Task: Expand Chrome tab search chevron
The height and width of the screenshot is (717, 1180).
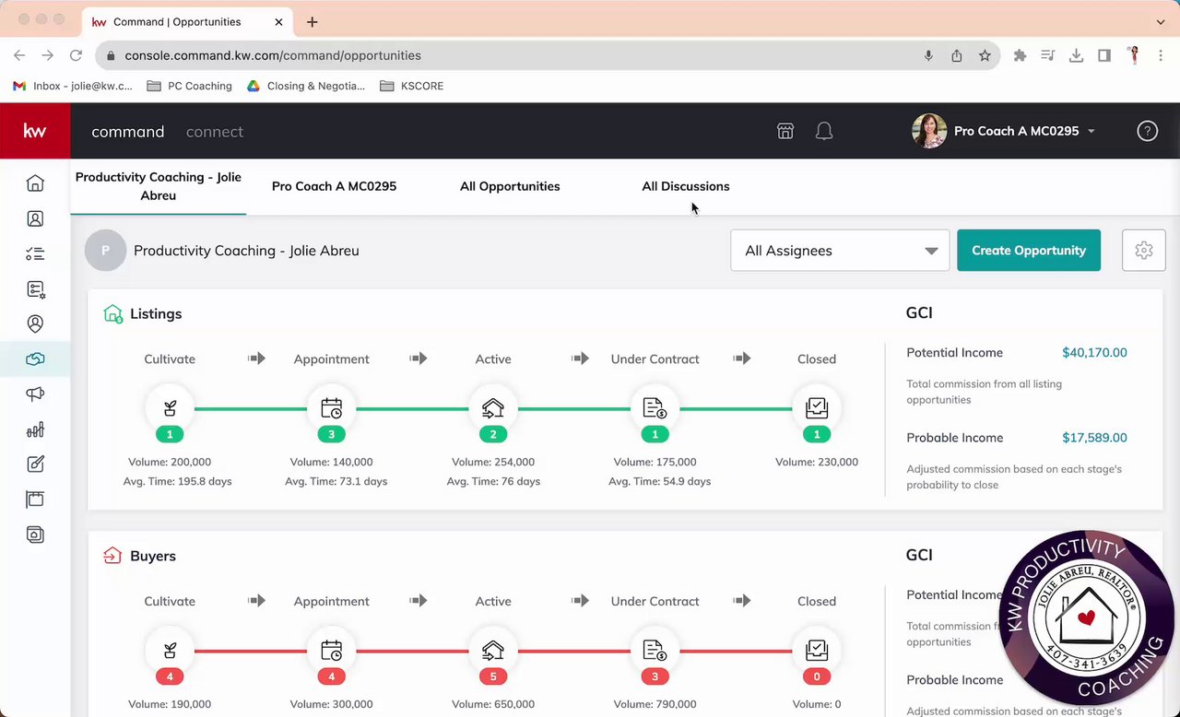Action: [x=1161, y=21]
